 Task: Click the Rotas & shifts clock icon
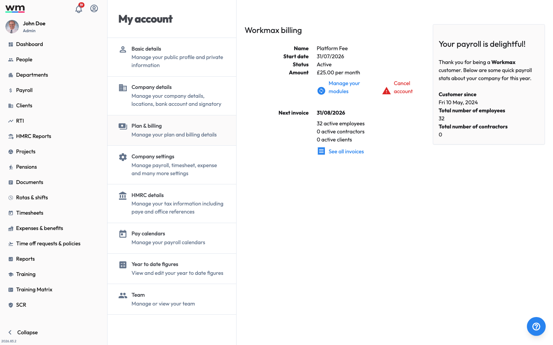coord(11,198)
